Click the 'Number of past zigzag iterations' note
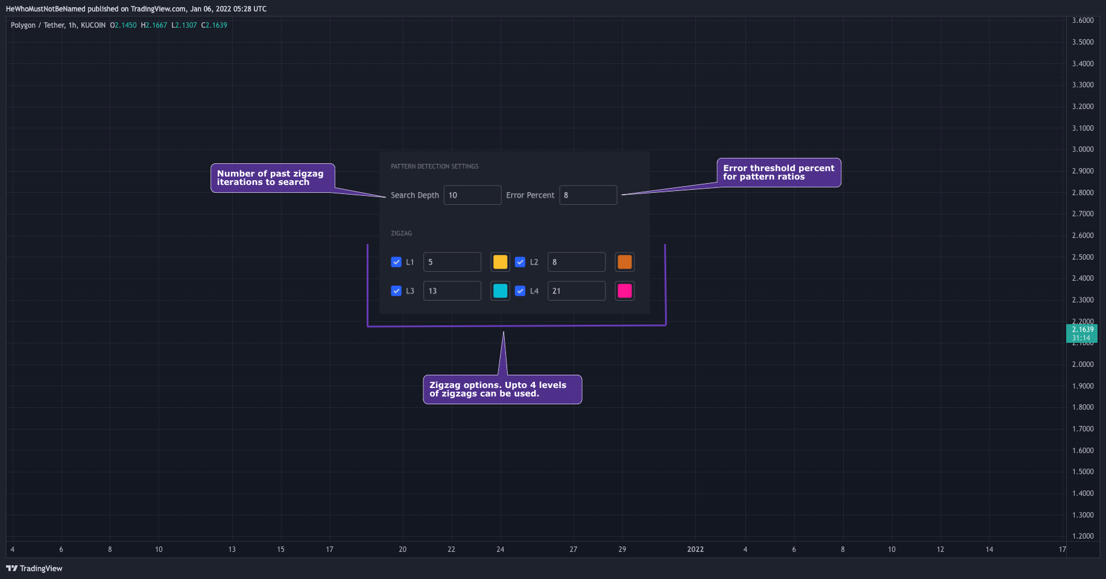Image resolution: width=1106 pixels, height=579 pixels. coord(273,178)
